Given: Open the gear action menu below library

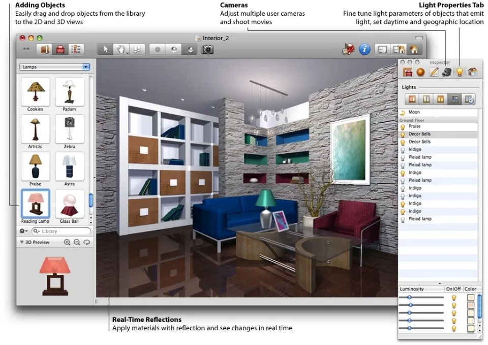Looking at the screenshot, I should [x=24, y=231].
